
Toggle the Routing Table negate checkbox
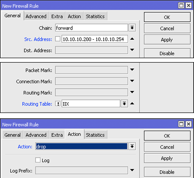coord(58,104)
